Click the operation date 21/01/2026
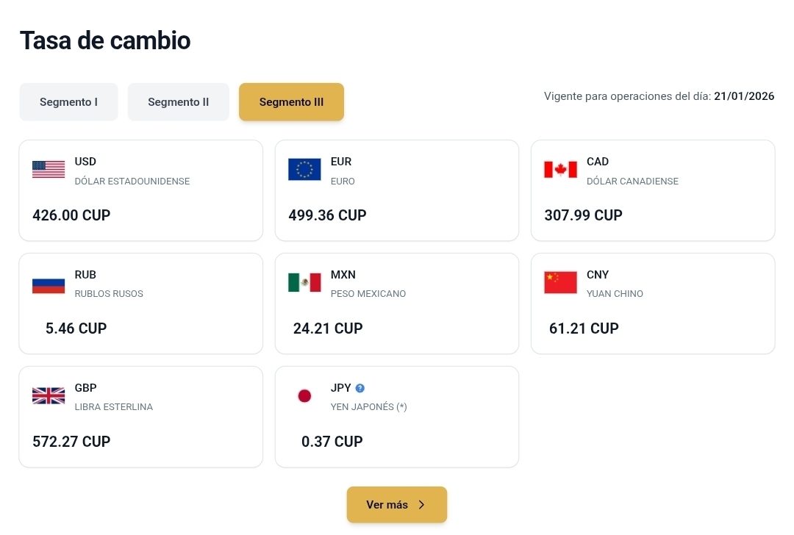This screenshot has width=794, height=535. click(x=744, y=96)
